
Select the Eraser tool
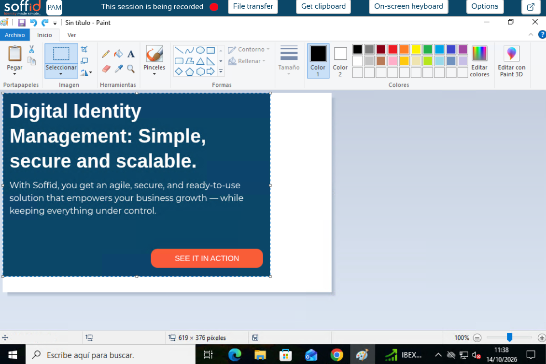106,69
